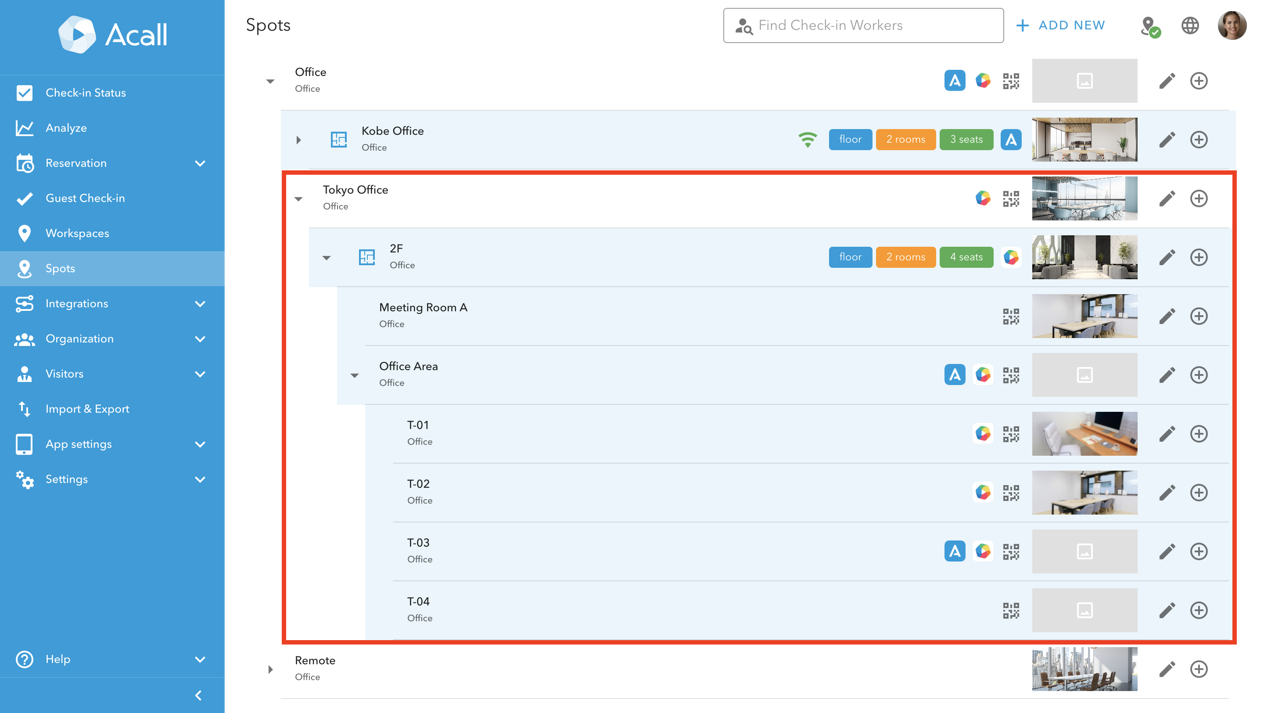Click the plus add icon on T-04 row

1198,610
